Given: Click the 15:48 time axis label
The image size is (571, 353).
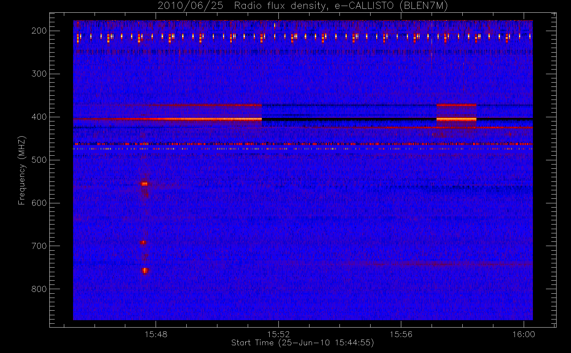Looking at the screenshot, I should click(156, 334).
